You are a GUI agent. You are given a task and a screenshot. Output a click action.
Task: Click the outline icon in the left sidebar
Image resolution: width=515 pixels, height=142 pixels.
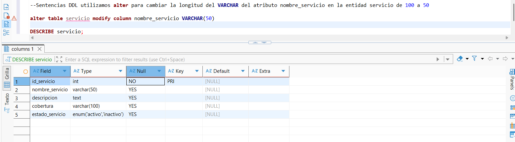pos(6,32)
